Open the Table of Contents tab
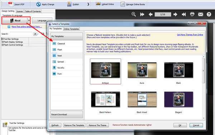This screenshot has height=135, width=215. tap(33, 11)
